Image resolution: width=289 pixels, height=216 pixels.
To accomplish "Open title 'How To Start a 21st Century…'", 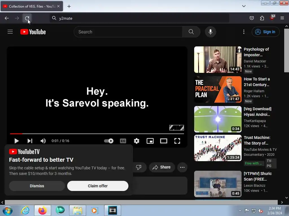I will [257, 82].
